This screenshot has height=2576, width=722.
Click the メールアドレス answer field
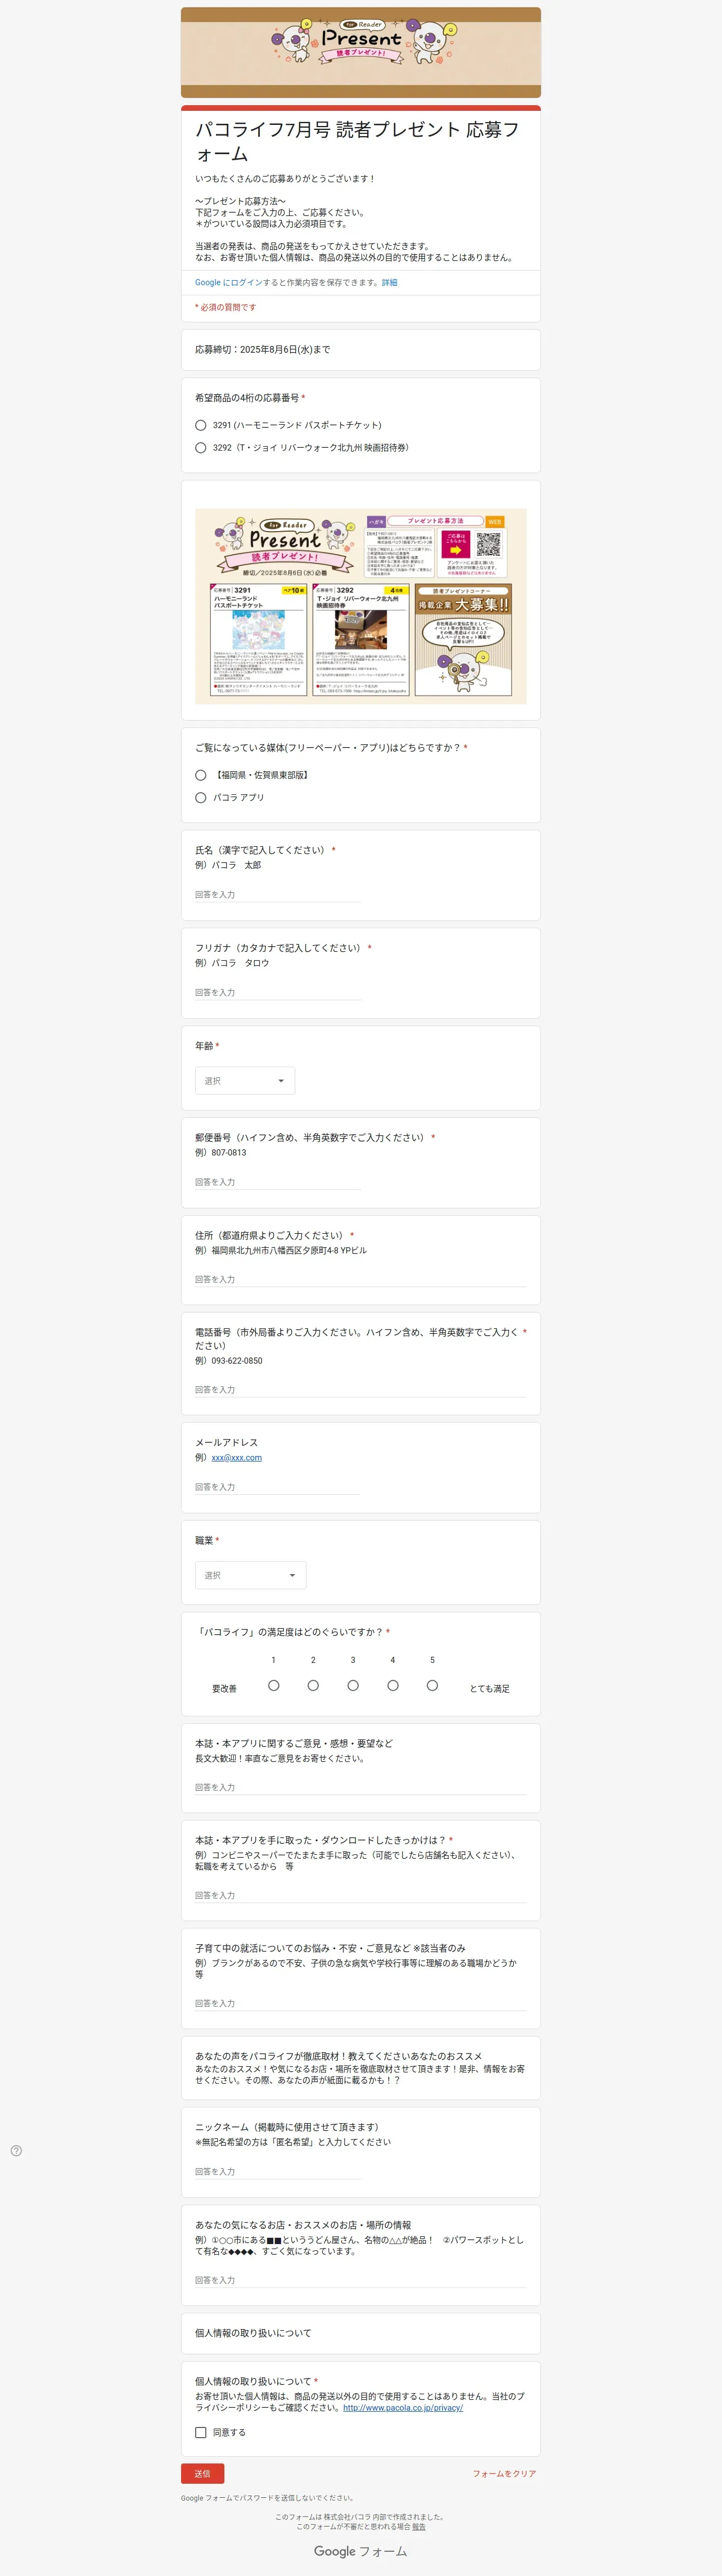(277, 1487)
